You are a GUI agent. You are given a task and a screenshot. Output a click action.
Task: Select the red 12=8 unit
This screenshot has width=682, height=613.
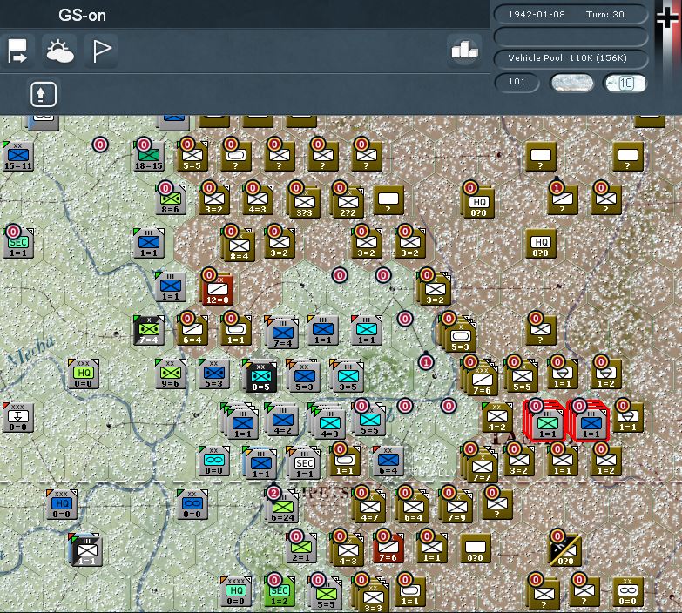(x=217, y=289)
